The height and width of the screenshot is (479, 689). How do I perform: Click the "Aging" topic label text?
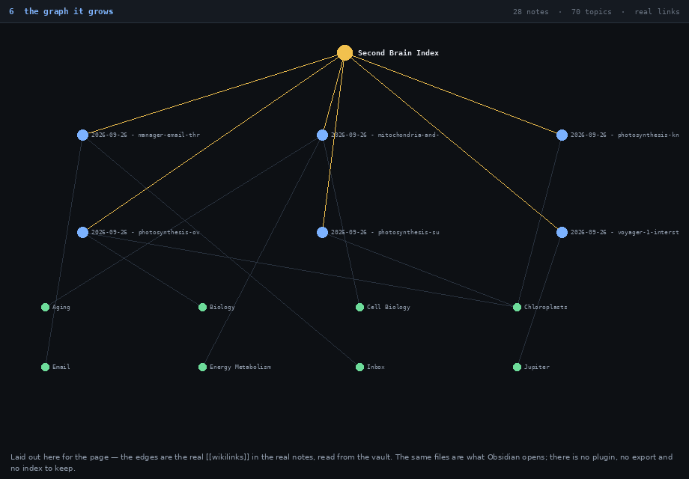61,308
